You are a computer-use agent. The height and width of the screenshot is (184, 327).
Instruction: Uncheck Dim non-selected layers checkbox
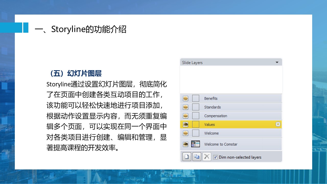(x=215, y=157)
